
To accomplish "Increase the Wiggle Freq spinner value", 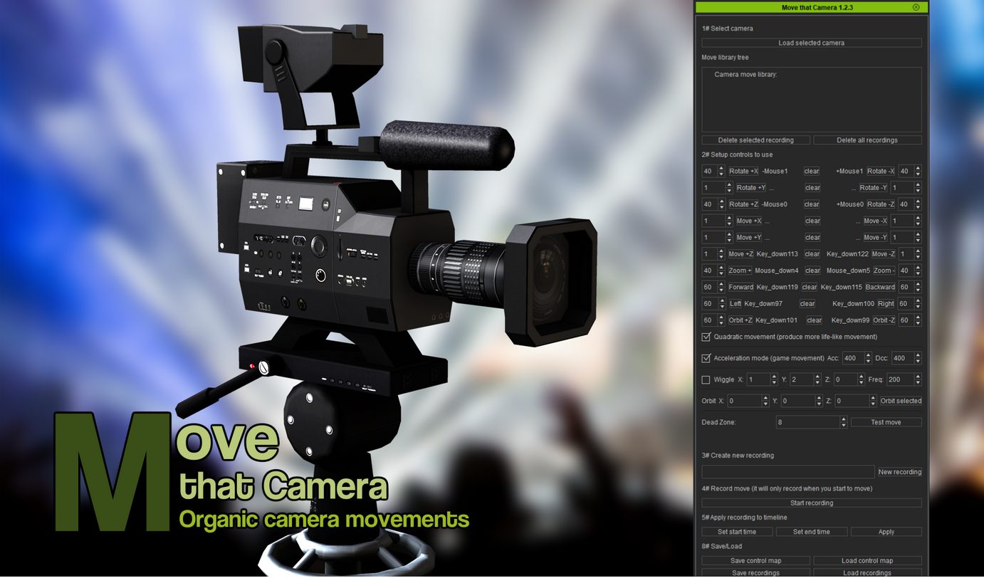I will point(918,377).
